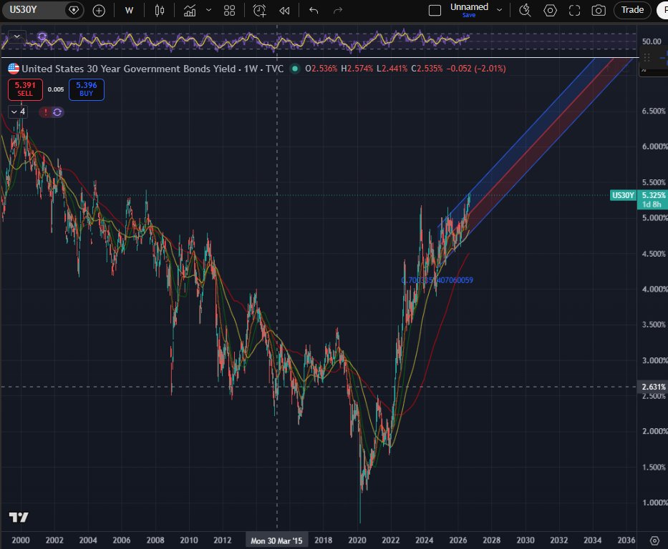Create an alert with the alarm clock icon

(x=259, y=11)
